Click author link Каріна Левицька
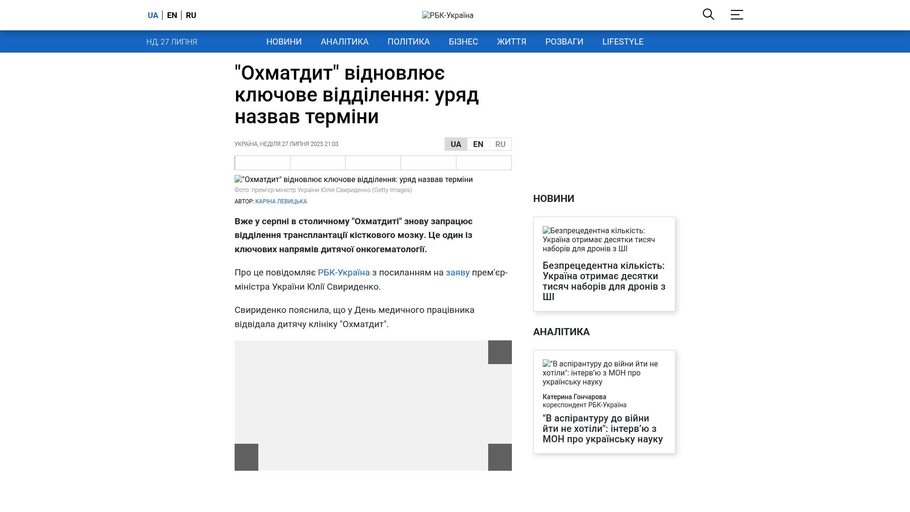This screenshot has width=910, height=512. pyautogui.click(x=281, y=201)
